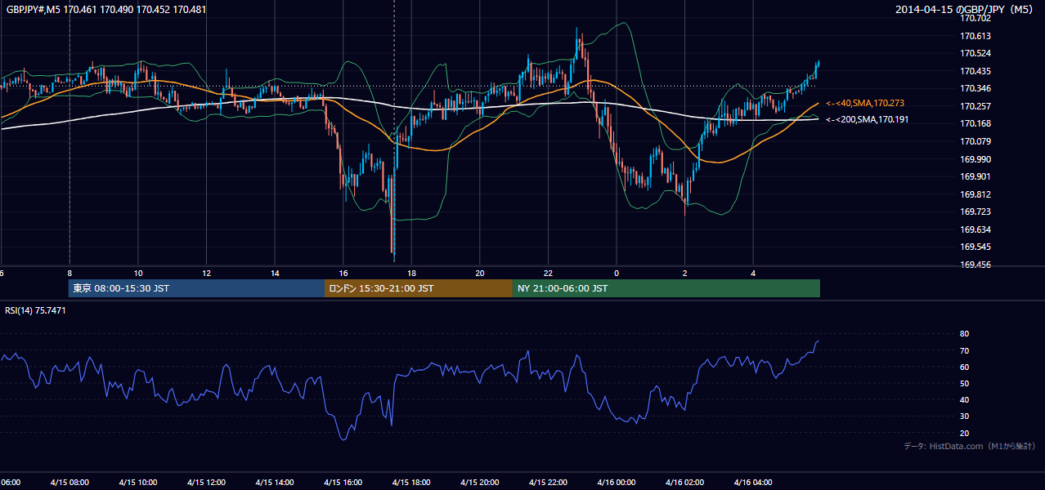Click the hour 18 tick on price chart axis
Screen dimensions: 1045x490
coord(412,274)
